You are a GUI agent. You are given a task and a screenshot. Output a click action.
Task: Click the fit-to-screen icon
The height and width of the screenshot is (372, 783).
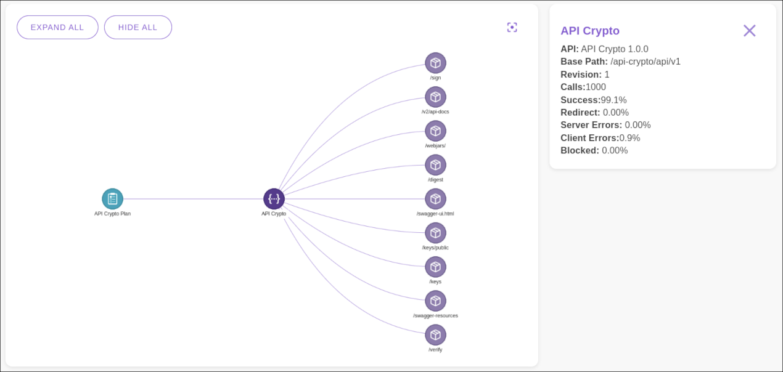pyautogui.click(x=512, y=27)
